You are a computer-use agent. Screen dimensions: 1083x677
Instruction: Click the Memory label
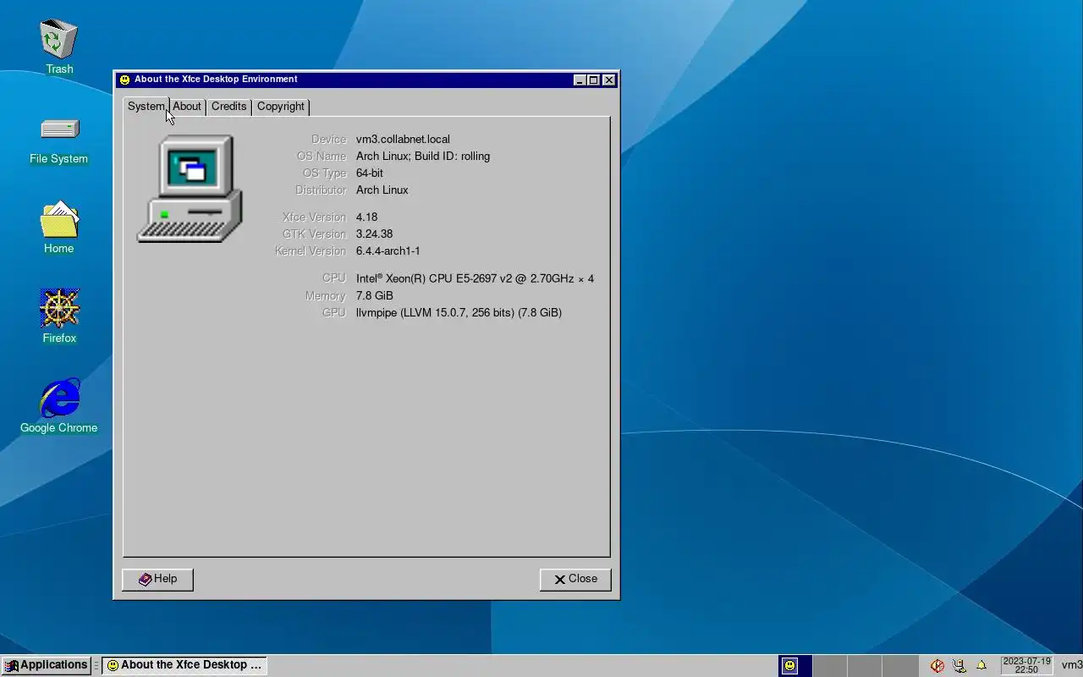[x=326, y=295]
